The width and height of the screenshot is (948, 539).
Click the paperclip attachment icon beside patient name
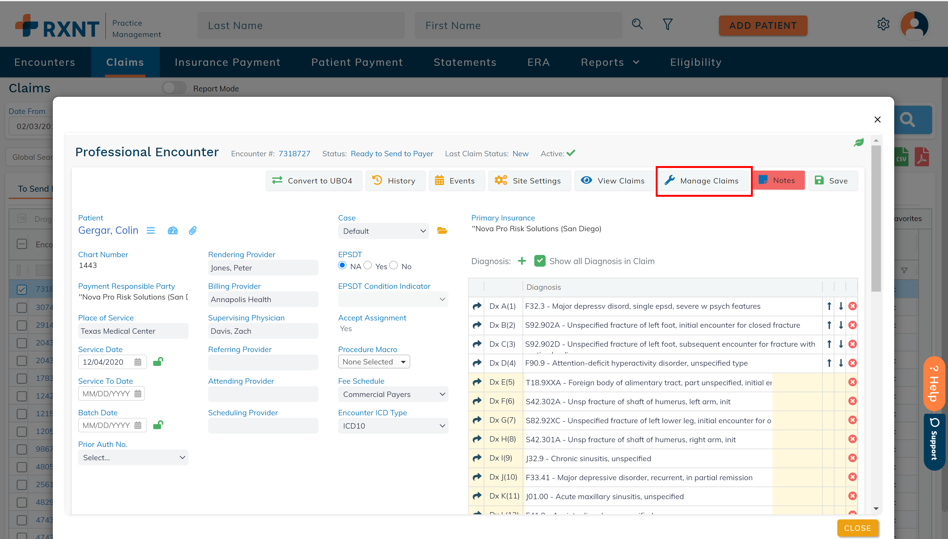[x=193, y=231]
